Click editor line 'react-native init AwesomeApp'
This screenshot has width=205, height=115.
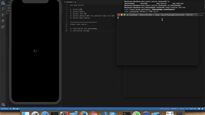83,28
